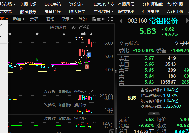Click the S sell signal marker
This screenshot has height=133, width=189.
[x=89, y=55]
